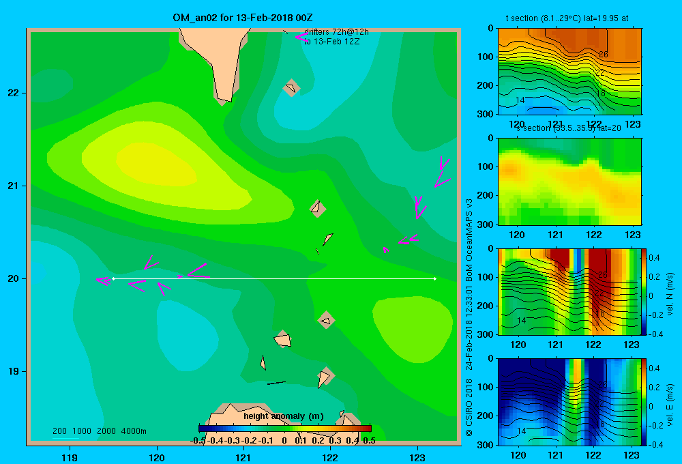
Task: Open the eastward velocity section plot
Action: (569, 402)
